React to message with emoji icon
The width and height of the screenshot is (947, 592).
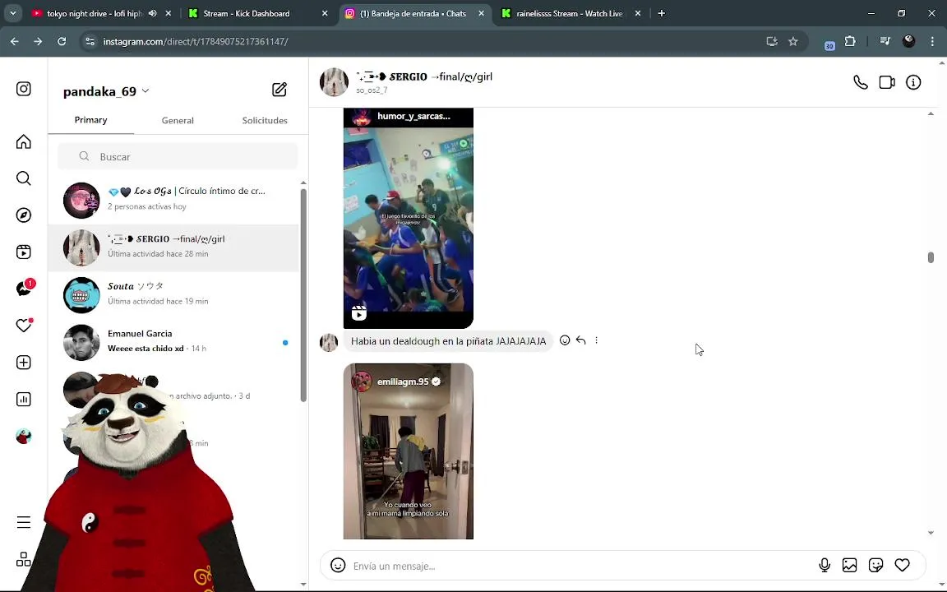pos(565,340)
